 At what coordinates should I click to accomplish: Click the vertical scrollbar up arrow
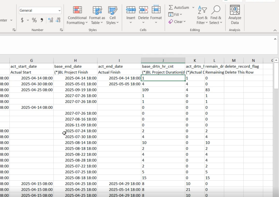coord(276,60)
